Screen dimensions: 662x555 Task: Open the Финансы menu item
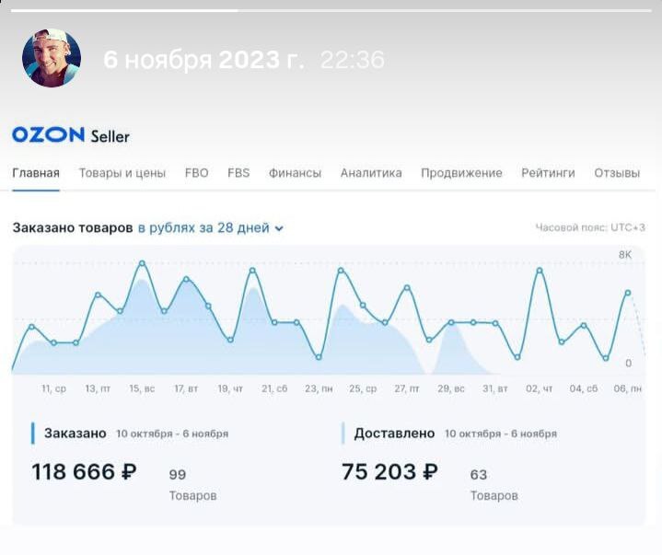click(295, 173)
